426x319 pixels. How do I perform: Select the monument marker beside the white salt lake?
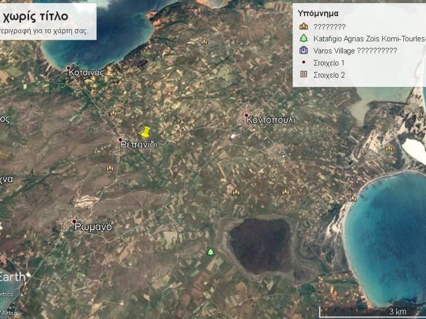[x=389, y=148]
